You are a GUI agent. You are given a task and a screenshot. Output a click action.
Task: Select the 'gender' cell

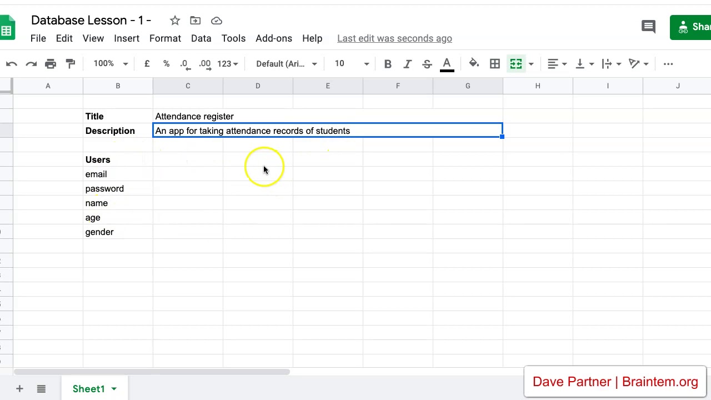click(118, 232)
